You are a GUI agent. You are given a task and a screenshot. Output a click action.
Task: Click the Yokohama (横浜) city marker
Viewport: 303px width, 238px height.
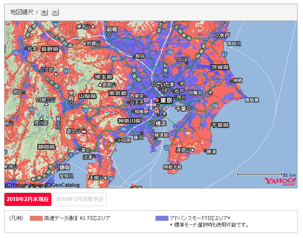(153, 123)
